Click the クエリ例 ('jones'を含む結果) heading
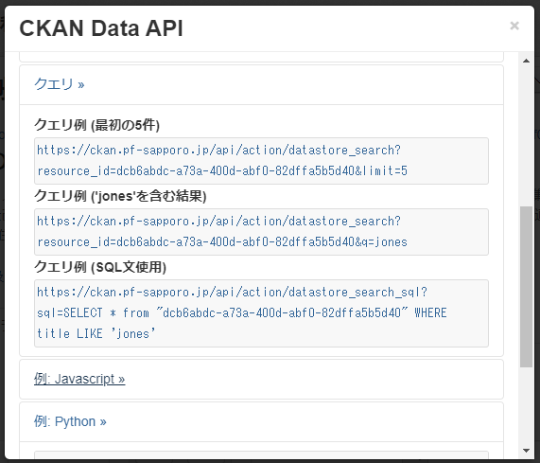 [120, 196]
